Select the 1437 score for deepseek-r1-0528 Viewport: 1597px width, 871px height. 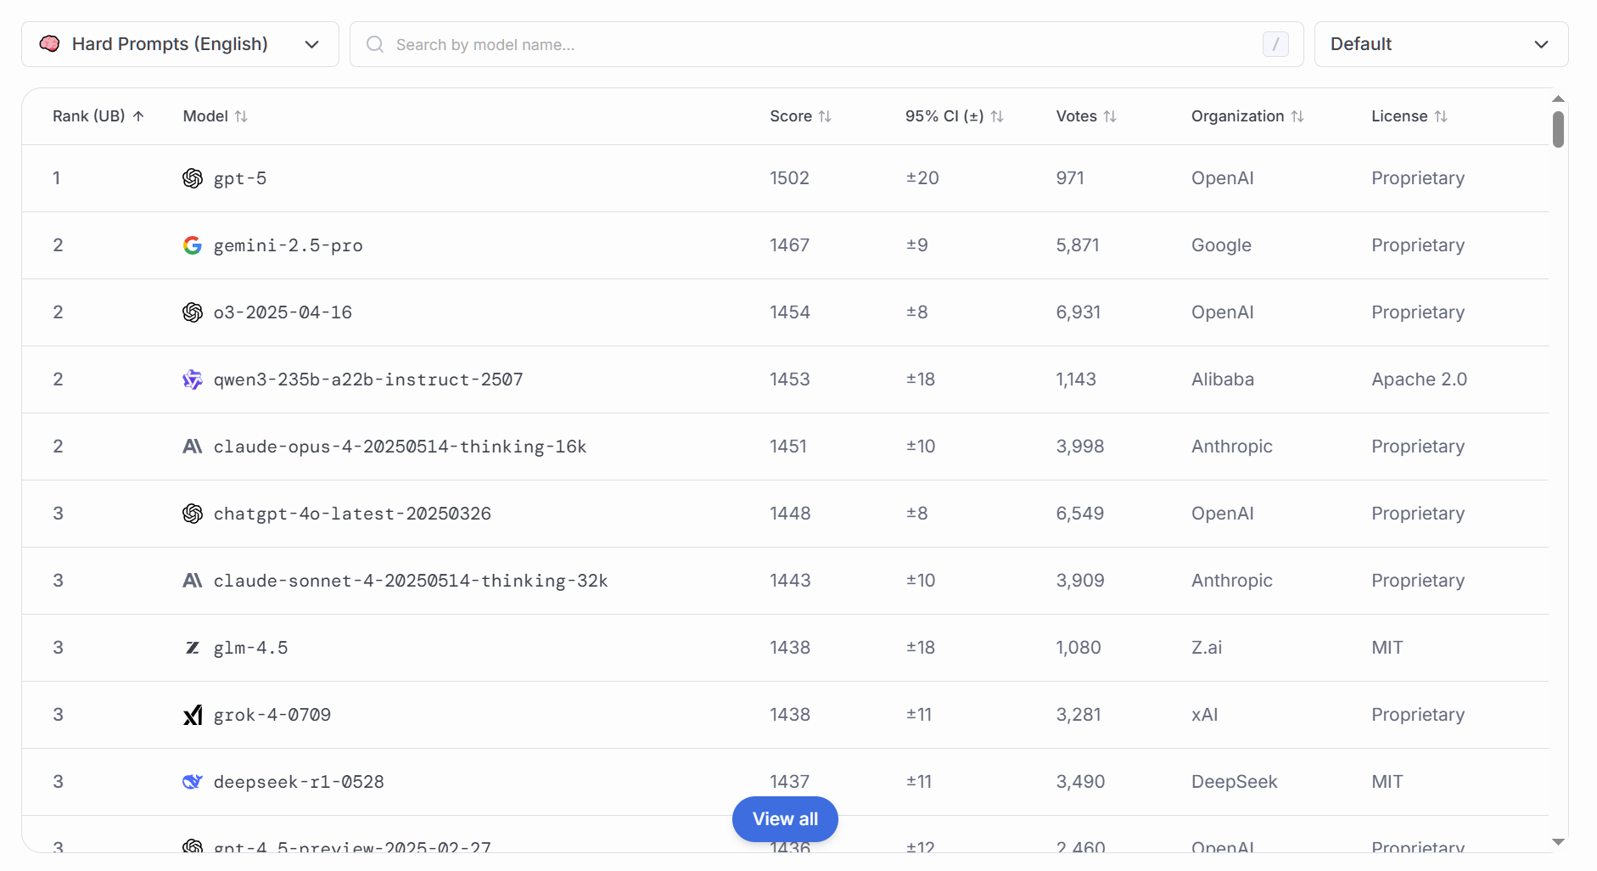click(789, 782)
